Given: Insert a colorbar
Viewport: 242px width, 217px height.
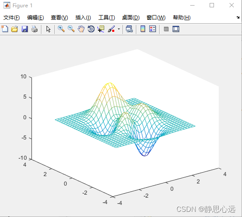Looking at the screenshot, I should 143,29.
